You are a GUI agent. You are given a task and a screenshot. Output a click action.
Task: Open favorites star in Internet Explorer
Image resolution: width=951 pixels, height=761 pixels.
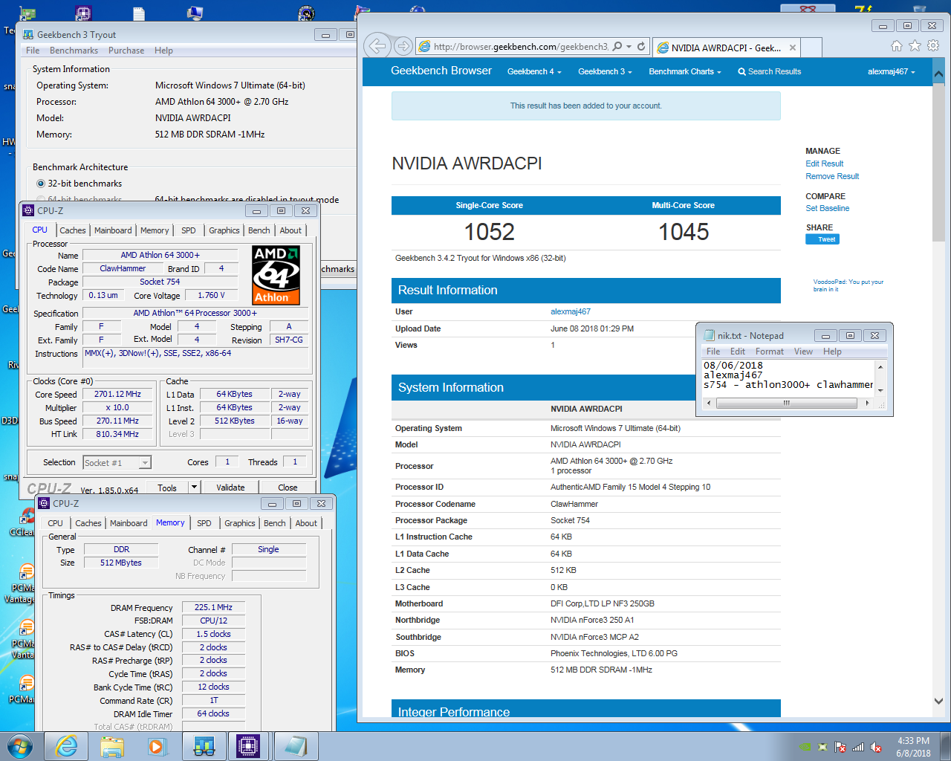coord(915,46)
